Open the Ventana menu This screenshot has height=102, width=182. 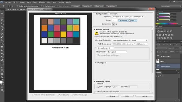pyautogui.click(x=61, y=2)
